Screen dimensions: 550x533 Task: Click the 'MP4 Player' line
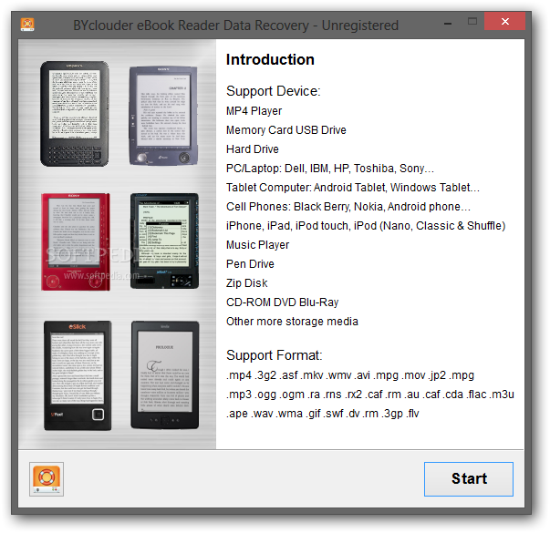tap(254, 111)
